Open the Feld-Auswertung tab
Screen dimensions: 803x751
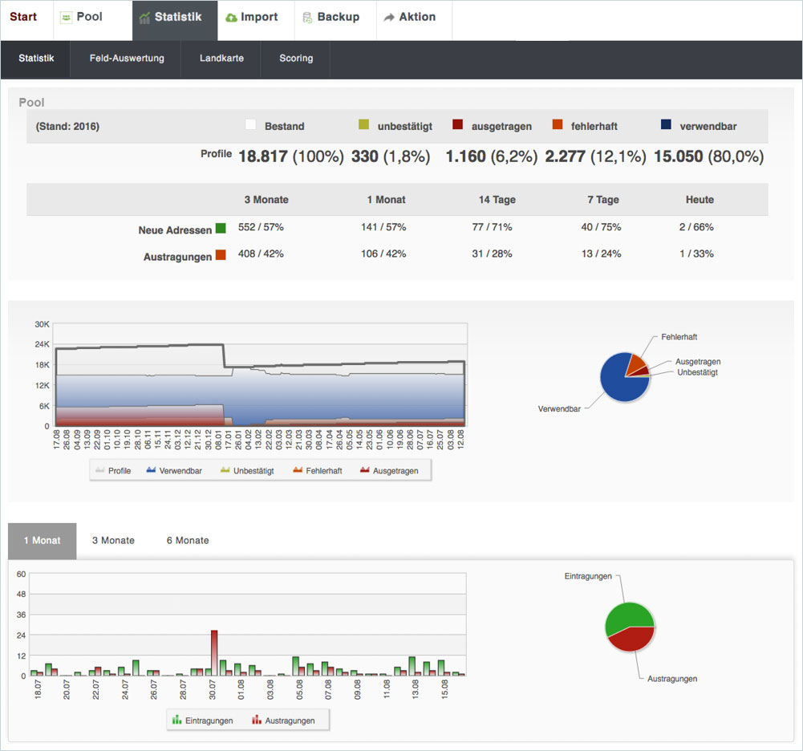coord(127,59)
